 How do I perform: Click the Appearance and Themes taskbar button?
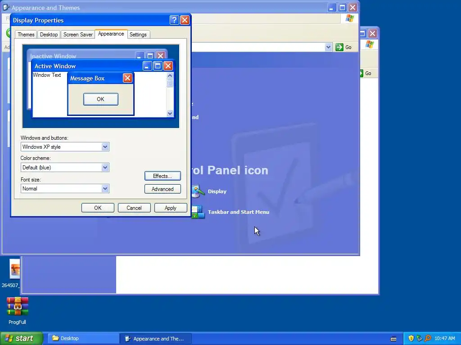[156, 339]
